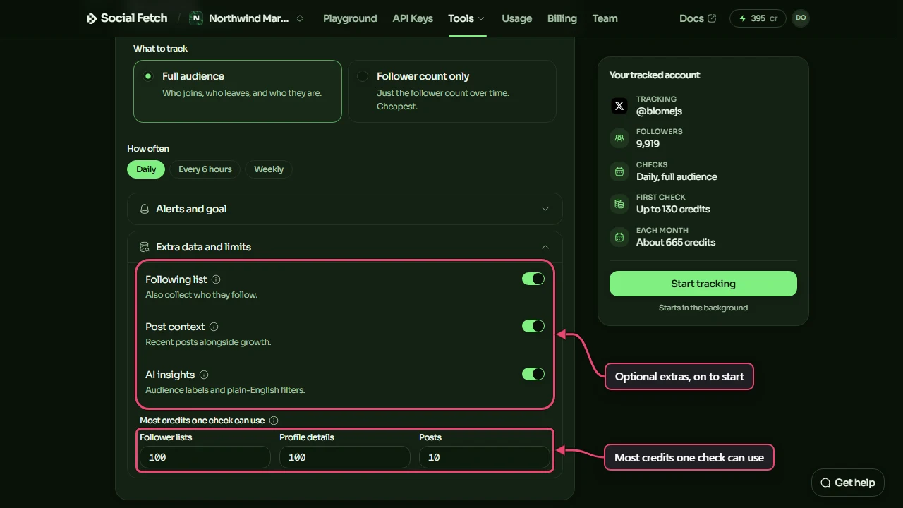Disable the AI insights toggle

pos(533,374)
